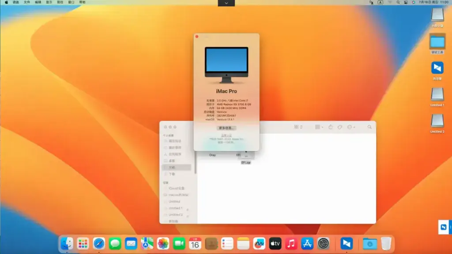The width and height of the screenshot is (452, 254).
Task: Open the Apple menu
Action: pyautogui.click(x=6, y=2)
